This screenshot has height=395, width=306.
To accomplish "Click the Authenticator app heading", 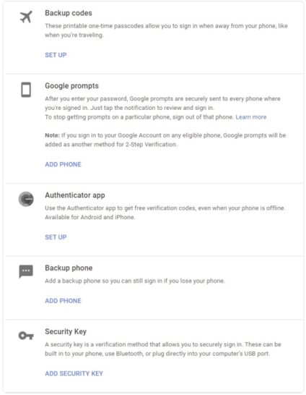I will click(x=75, y=195).
